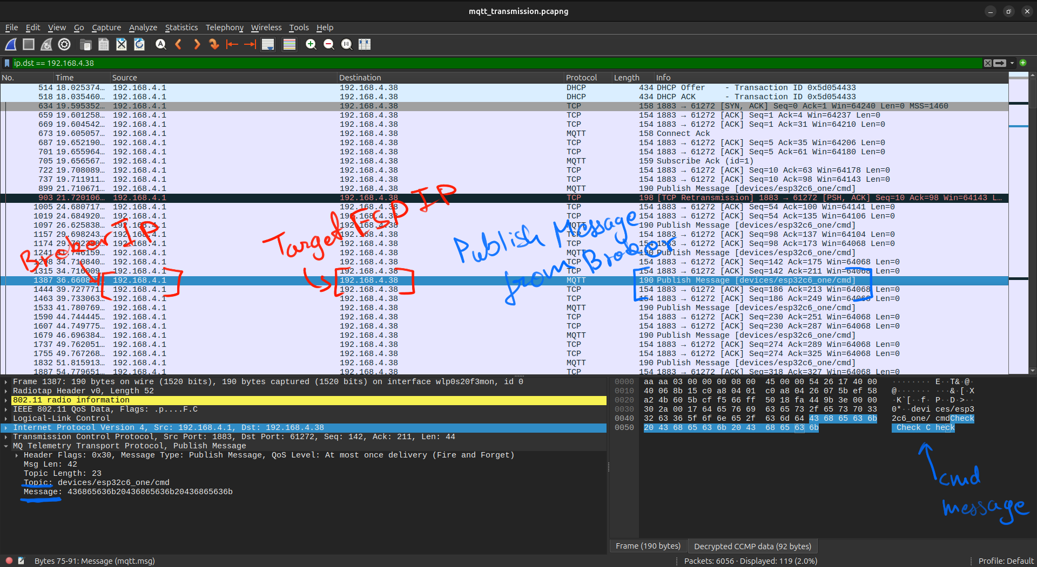Save this capture file icon
This screenshot has height=567, width=1037.
pos(104,44)
